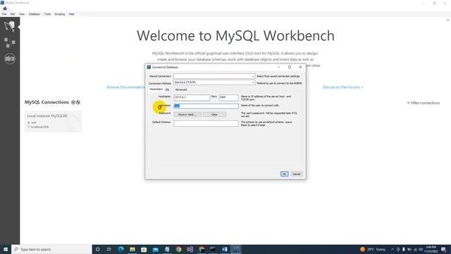Click the Hostname input field
This screenshot has width=451, height=254.
click(x=192, y=97)
